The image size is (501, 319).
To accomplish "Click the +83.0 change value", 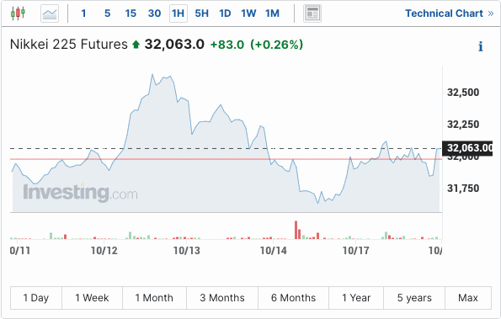I will pos(227,45).
